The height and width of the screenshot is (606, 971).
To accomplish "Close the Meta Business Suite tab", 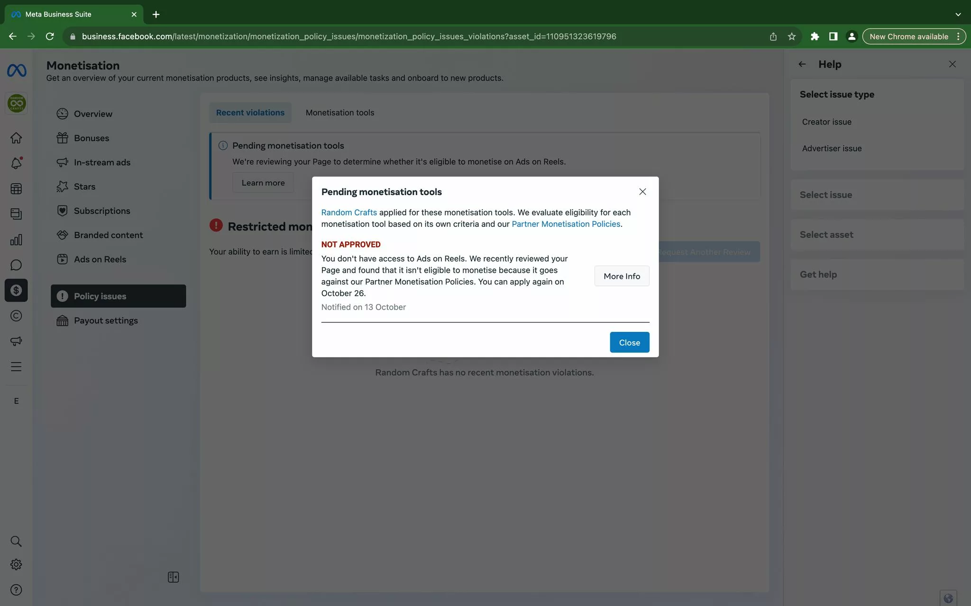I will tap(134, 14).
